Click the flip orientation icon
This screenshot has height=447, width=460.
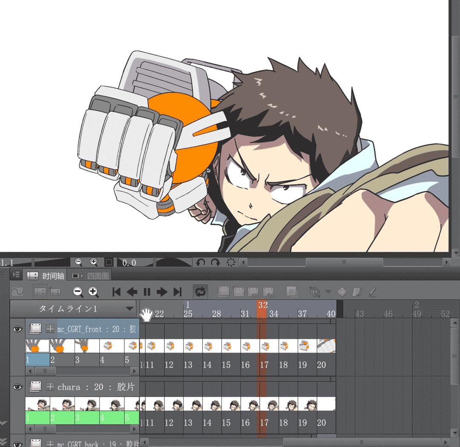coord(315,291)
